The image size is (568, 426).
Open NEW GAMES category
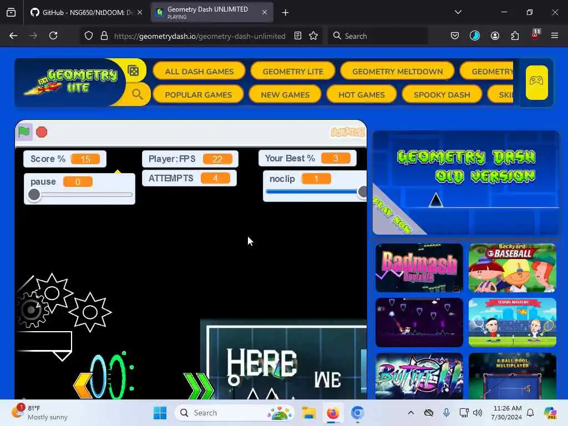coord(285,94)
